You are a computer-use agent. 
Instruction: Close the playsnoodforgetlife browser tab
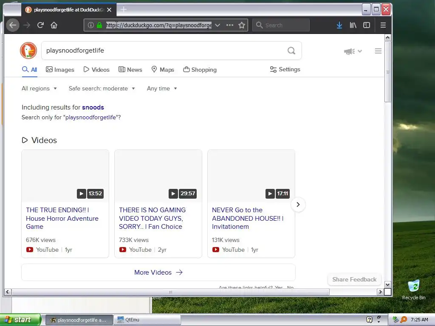click(109, 10)
